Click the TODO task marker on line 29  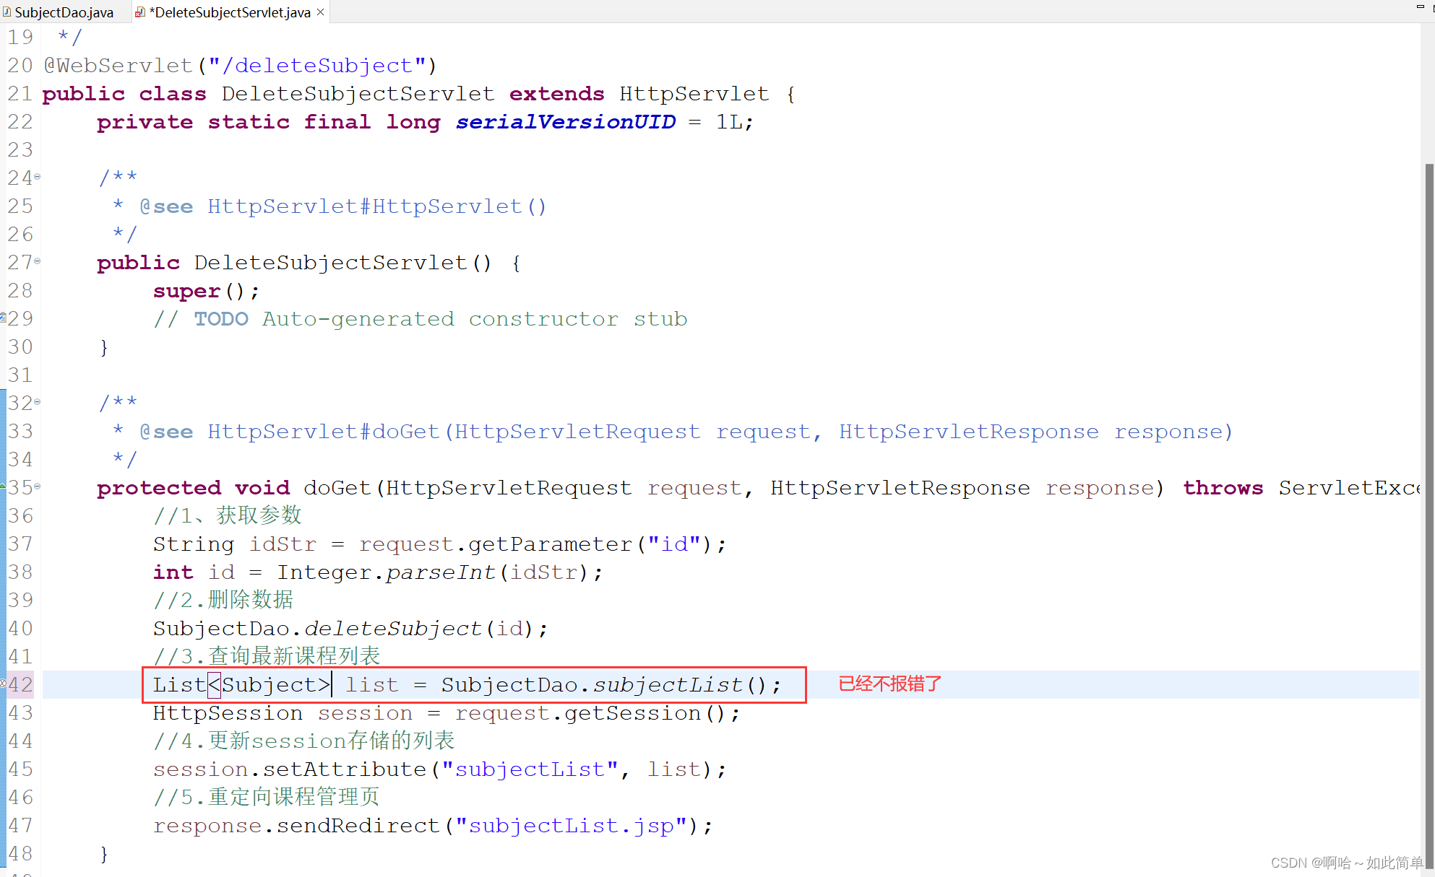pyautogui.click(x=3, y=318)
